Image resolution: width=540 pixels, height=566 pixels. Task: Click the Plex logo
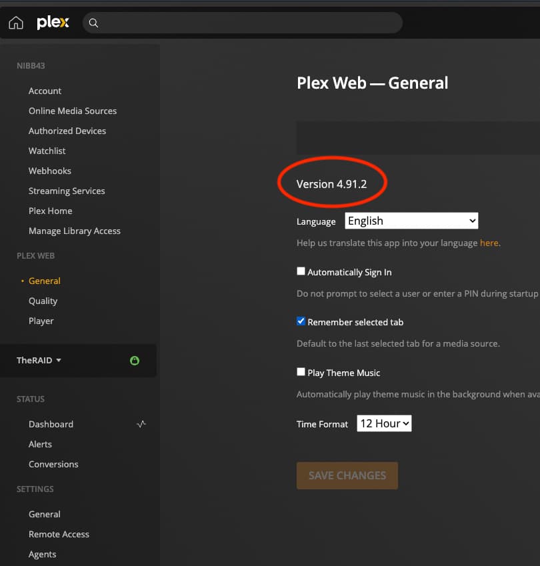(53, 23)
